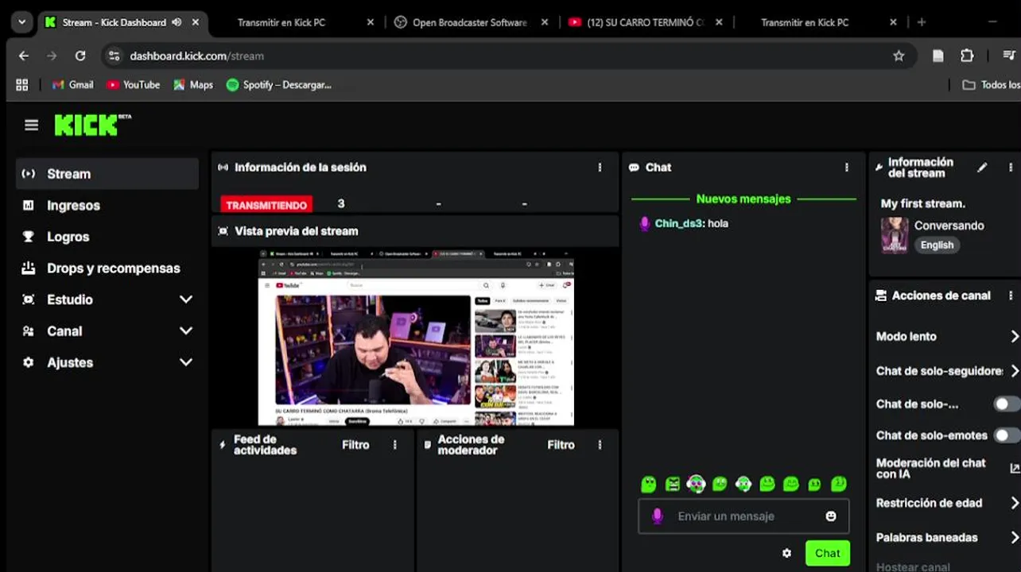Open Chat de solo-seguidores settings
This screenshot has height=572, width=1021.
[946, 371]
